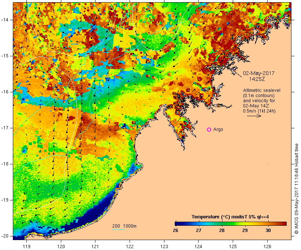Screen dimensions: 301x250
Task: Click the longitude label '122'
Action: (x=130, y=246)
